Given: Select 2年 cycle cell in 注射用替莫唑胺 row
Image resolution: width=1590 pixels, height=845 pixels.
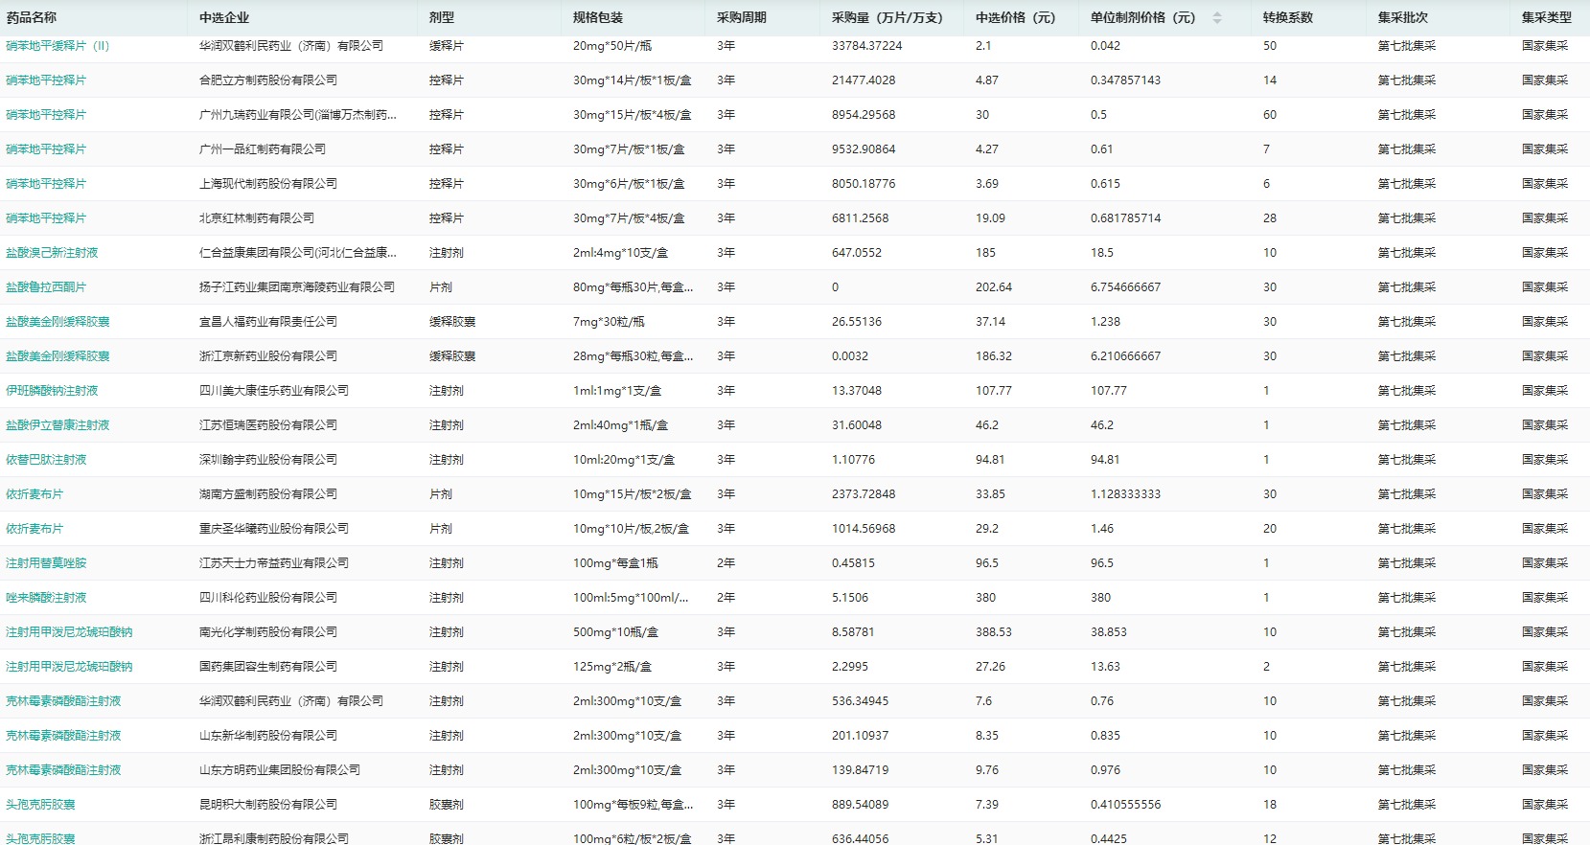Looking at the screenshot, I should coord(726,563).
